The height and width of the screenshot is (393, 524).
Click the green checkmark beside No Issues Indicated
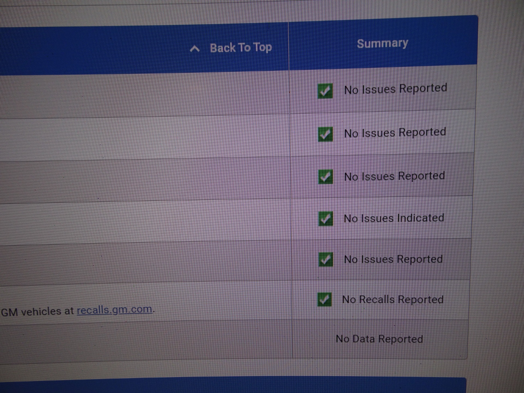[x=326, y=219]
